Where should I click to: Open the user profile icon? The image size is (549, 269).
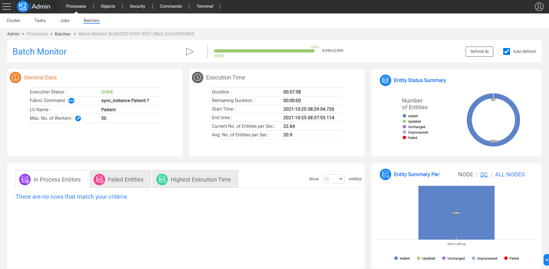pyautogui.click(x=539, y=6)
